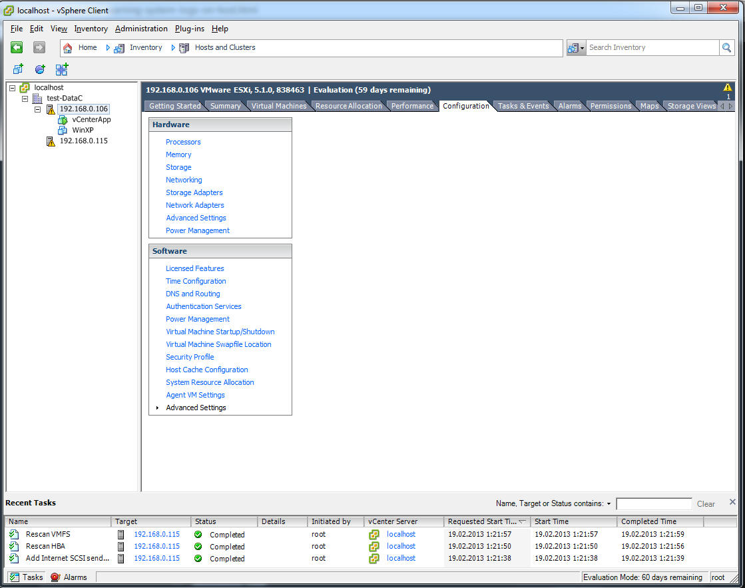Click the warning host icon for 192.168.0.106

coord(51,109)
